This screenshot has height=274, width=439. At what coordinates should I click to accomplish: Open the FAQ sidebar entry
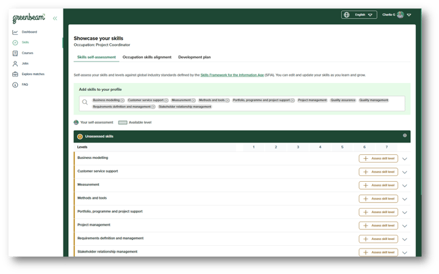[x=25, y=84]
